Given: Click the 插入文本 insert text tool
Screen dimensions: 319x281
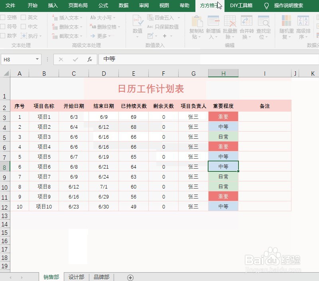Looking at the screenshot, I should [x=65, y=18].
